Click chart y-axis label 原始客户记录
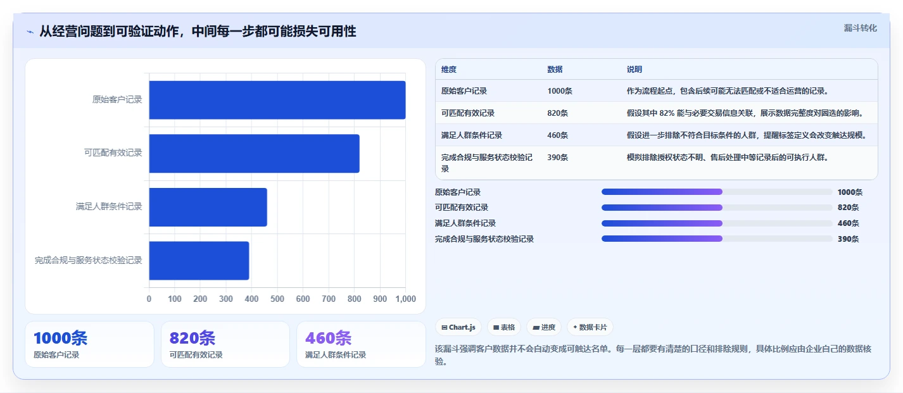Screen dimensions: 903x393 coord(117,100)
